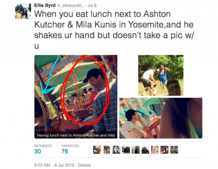Image resolution: width=218 pixels, height=169 pixels.
Task: Click the fifth favoriter avatar
Action: point(136,150)
